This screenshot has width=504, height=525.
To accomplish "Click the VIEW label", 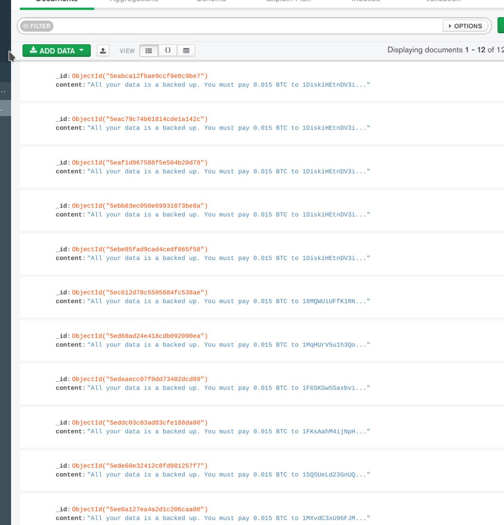I will pyautogui.click(x=127, y=51).
